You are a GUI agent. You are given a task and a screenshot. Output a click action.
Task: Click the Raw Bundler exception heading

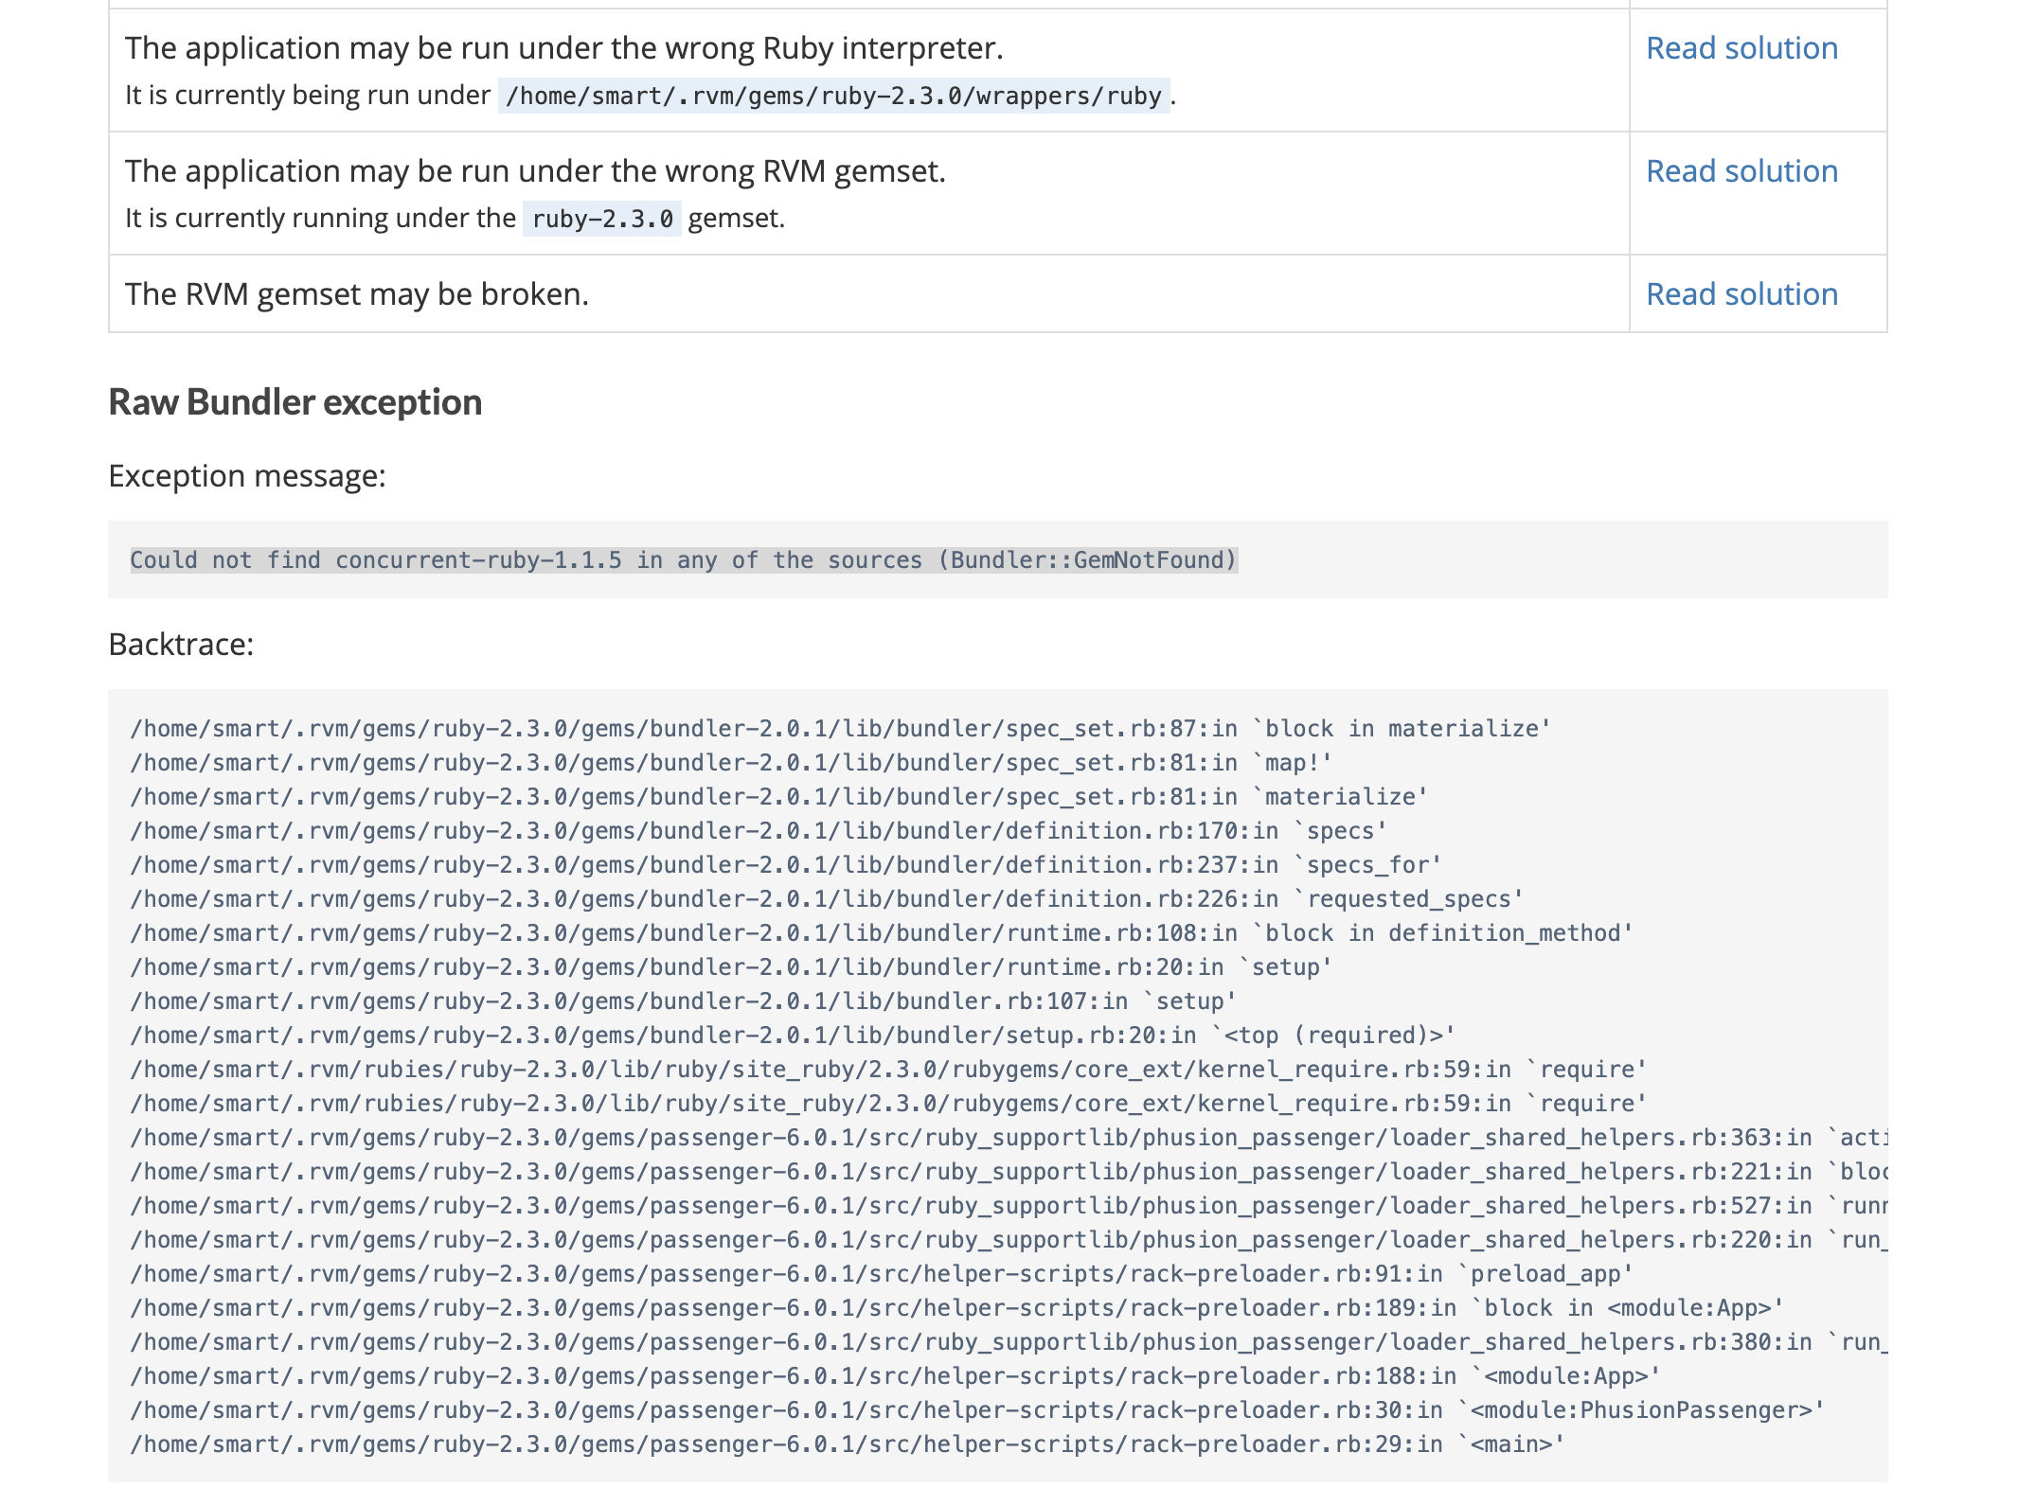pyautogui.click(x=295, y=401)
